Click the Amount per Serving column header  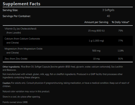point(96,22)
